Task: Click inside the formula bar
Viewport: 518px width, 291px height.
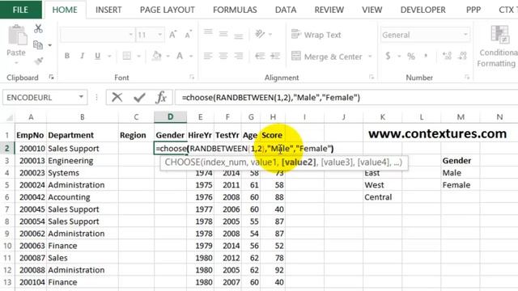Action: click(x=346, y=97)
